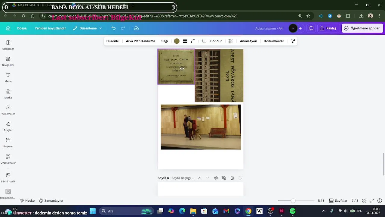Adjust the zoom slider handle

point(293,201)
